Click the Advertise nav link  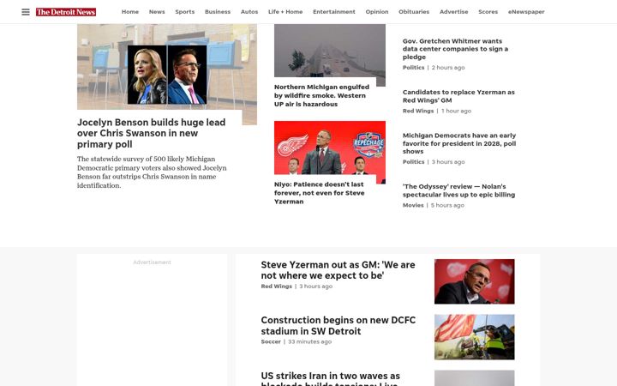(453, 12)
